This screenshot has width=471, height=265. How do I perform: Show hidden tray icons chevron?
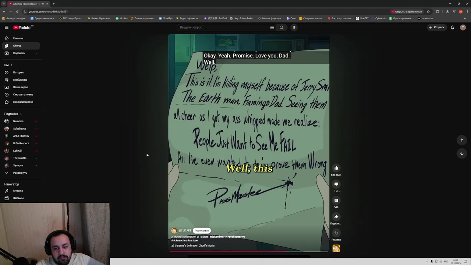[x=427, y=261]
